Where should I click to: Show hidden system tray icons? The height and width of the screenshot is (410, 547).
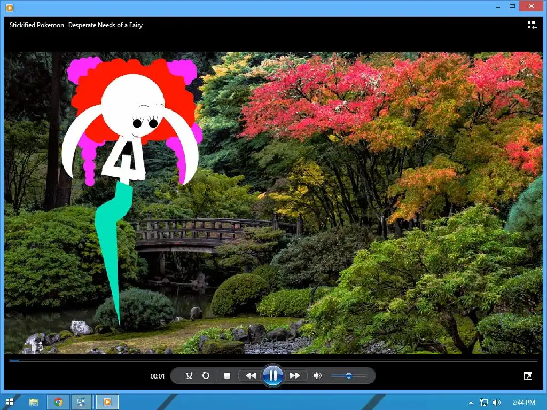[x=471, y=403]
